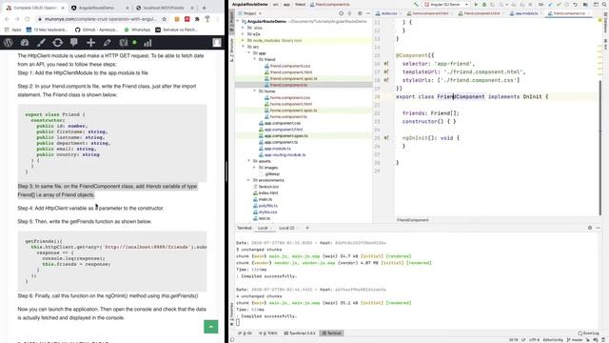Screen dimensions: 609x343
Task: Open the Project view selector dropdown
Action: 249,13
